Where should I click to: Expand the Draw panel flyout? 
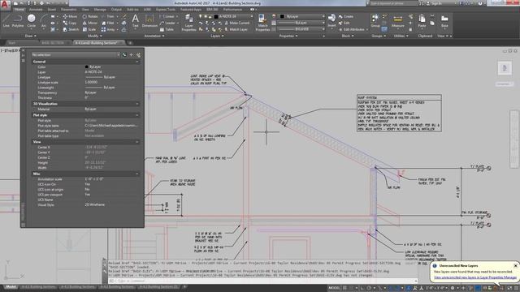click(31, 36)
